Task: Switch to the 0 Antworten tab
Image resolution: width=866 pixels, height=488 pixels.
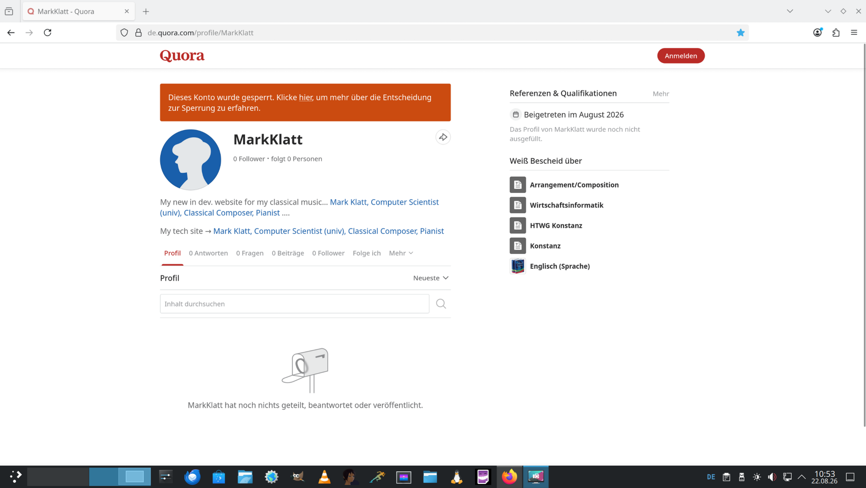Action: pos(208,253)
